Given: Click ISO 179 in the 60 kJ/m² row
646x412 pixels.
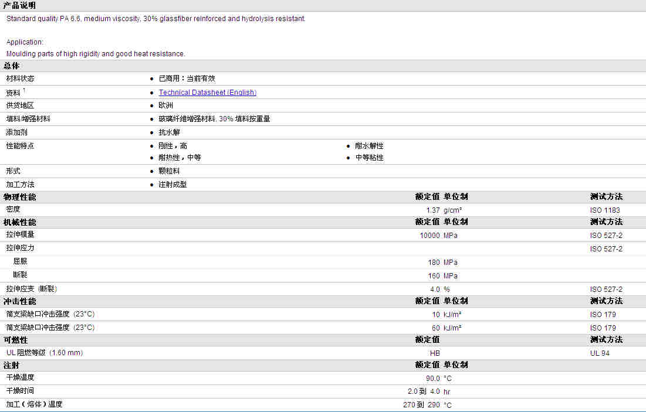Looking at the screenshot, I should point(603,328).
